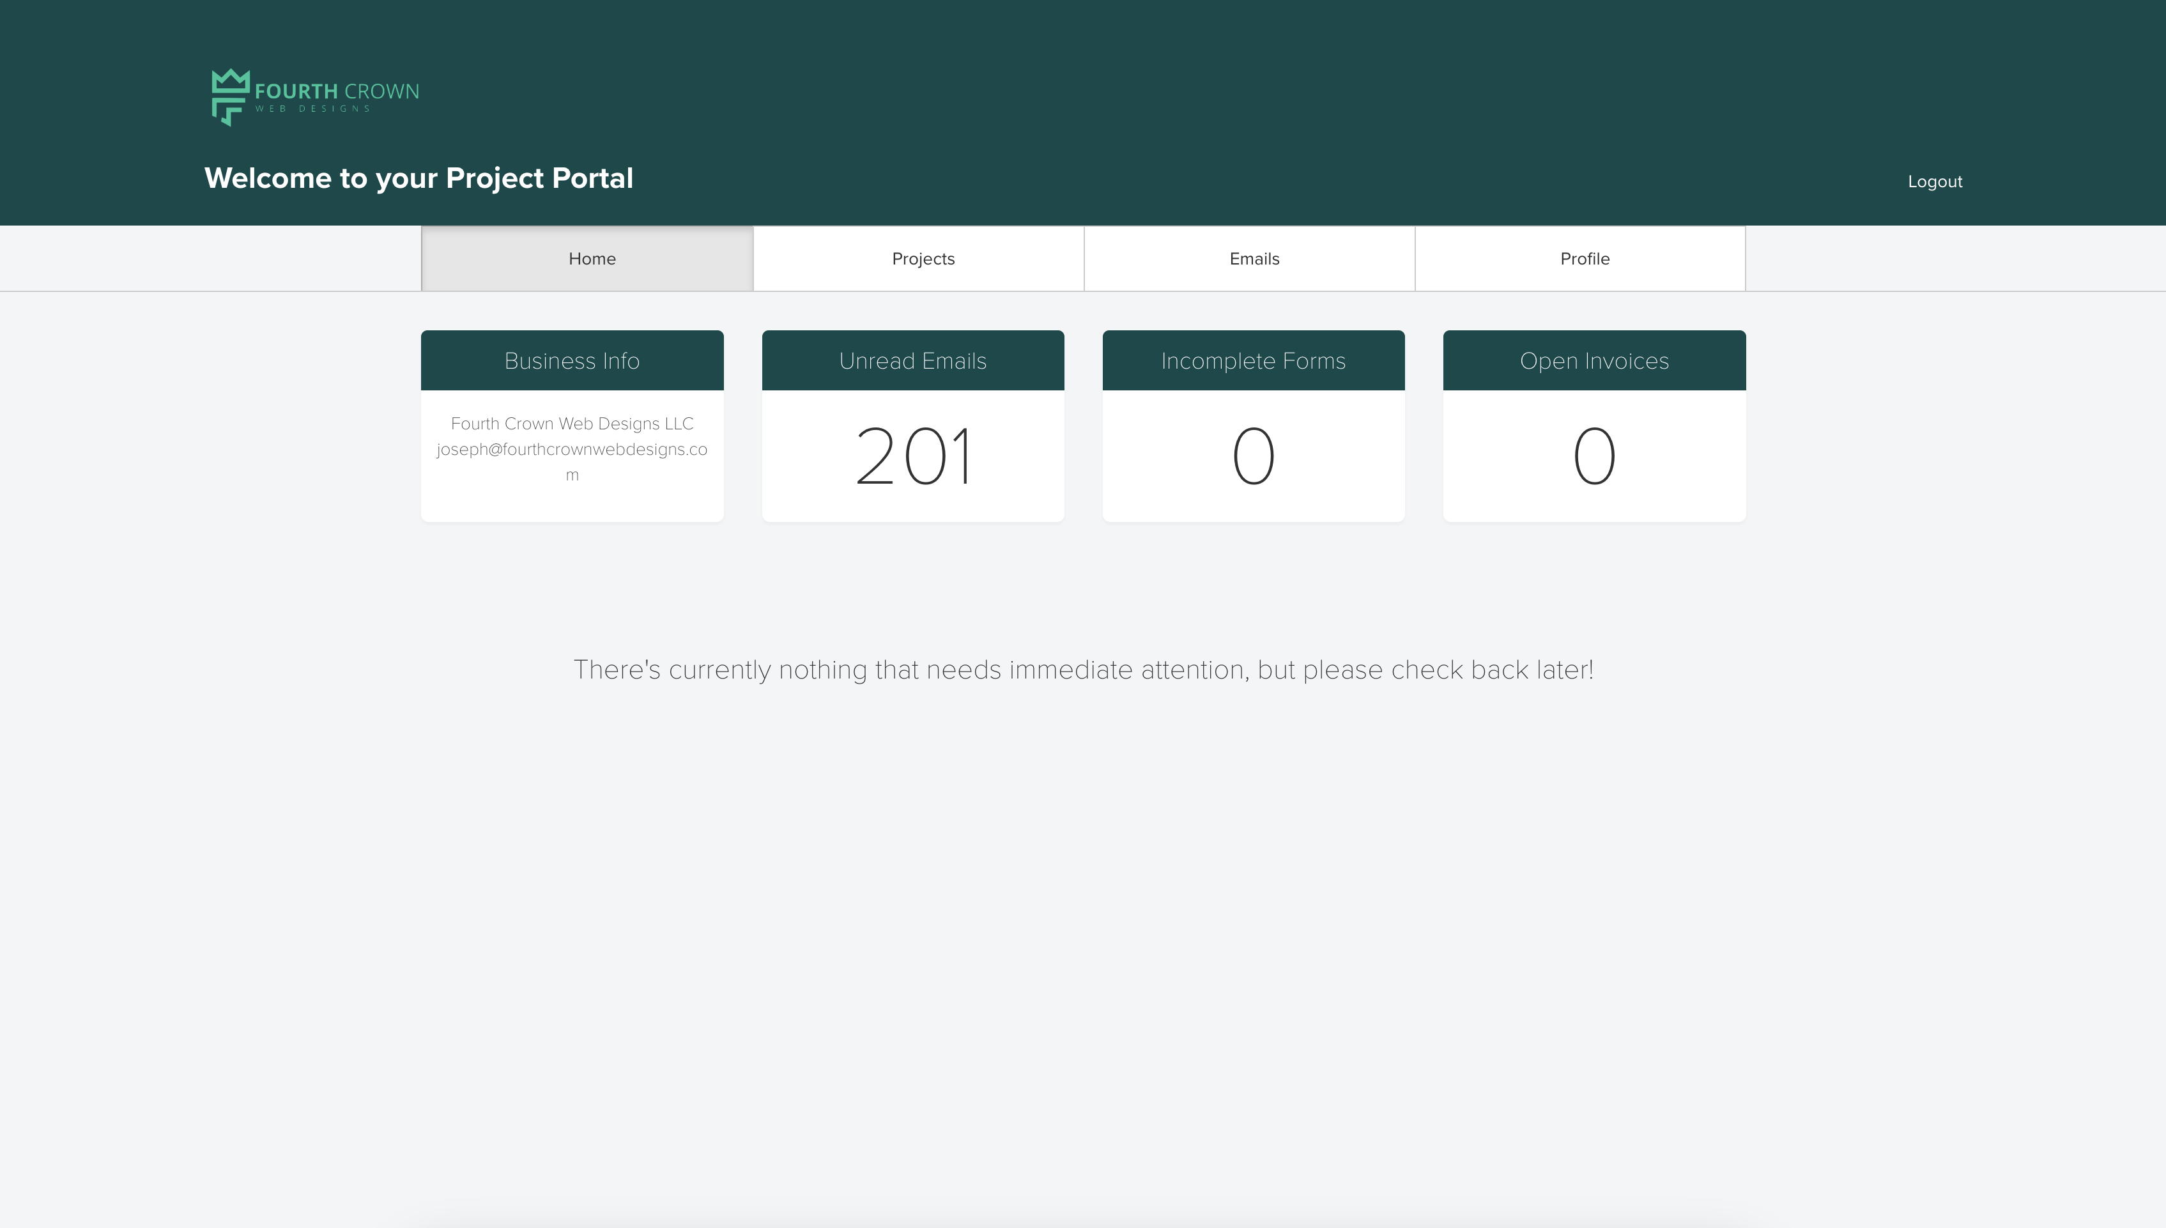Click the Fourth Crown Web Designs wordmark
2166x1228 pixels.
tap(337, 92)
